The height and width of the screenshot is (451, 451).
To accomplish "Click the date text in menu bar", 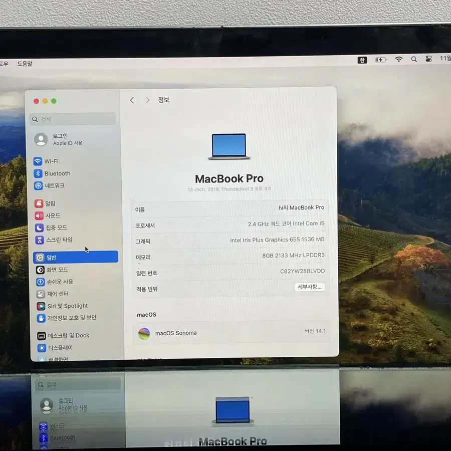I will coord(445,59).
